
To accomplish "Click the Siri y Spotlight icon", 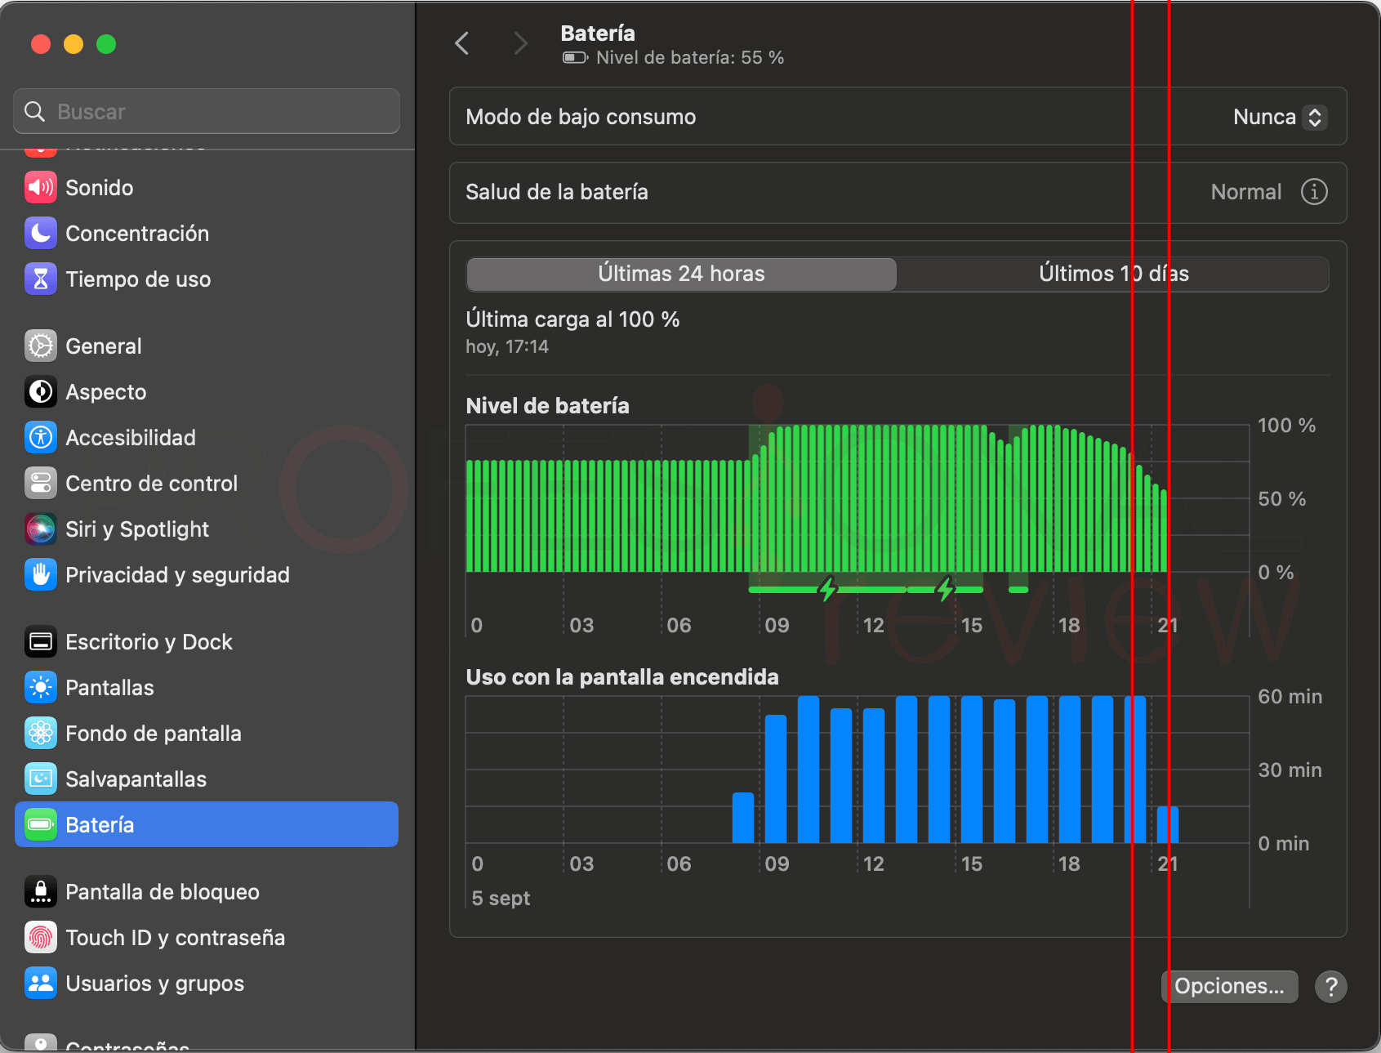I will tap(41, 529).
